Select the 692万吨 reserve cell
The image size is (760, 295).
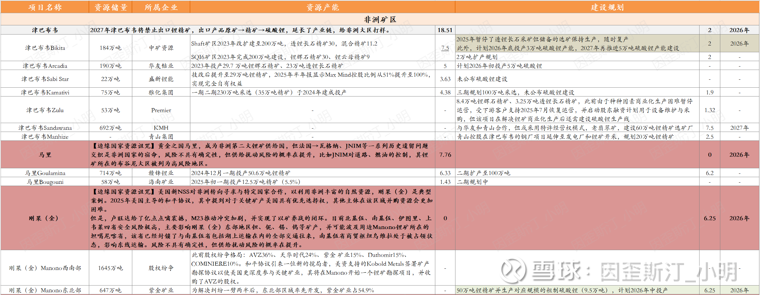point(111,128)
